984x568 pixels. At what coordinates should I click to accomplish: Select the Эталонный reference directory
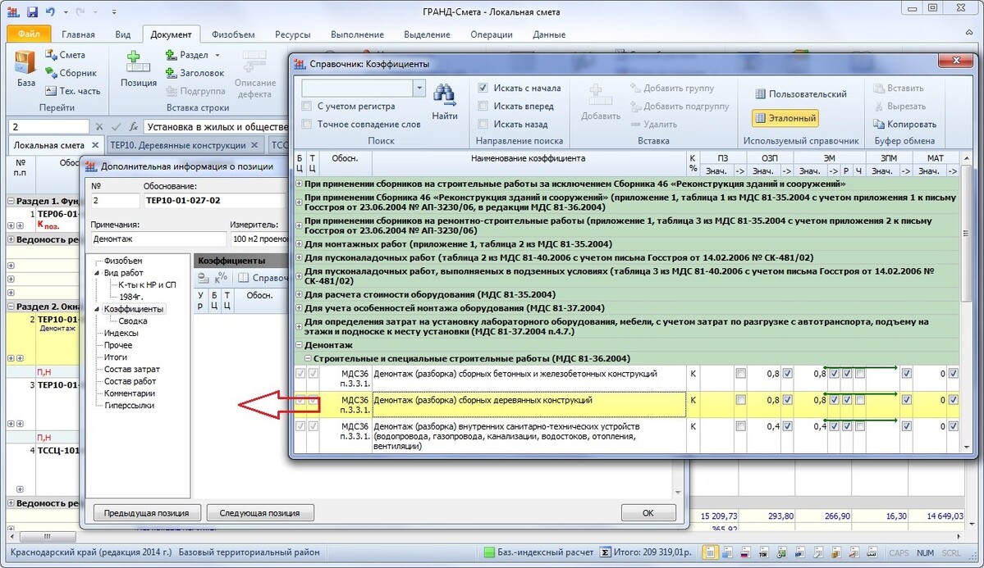point(785,118)
